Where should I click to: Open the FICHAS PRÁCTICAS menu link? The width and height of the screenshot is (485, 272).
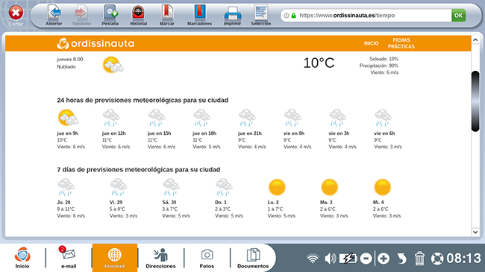coord(401,43)
